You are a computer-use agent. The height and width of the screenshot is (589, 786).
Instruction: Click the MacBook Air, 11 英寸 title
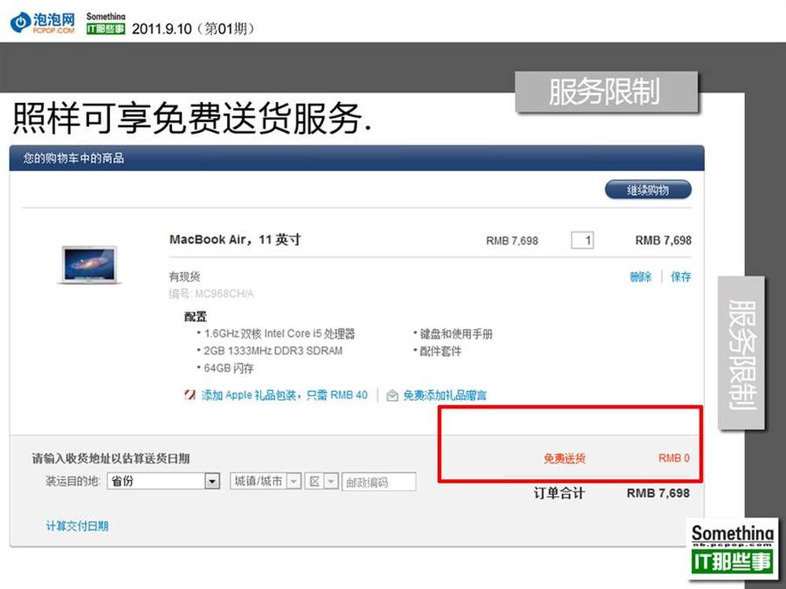(235, 240)
